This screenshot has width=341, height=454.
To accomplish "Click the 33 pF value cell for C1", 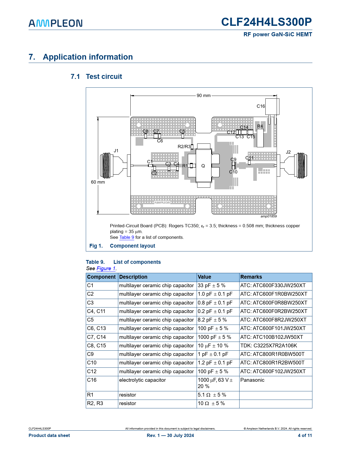I will 211,286.
